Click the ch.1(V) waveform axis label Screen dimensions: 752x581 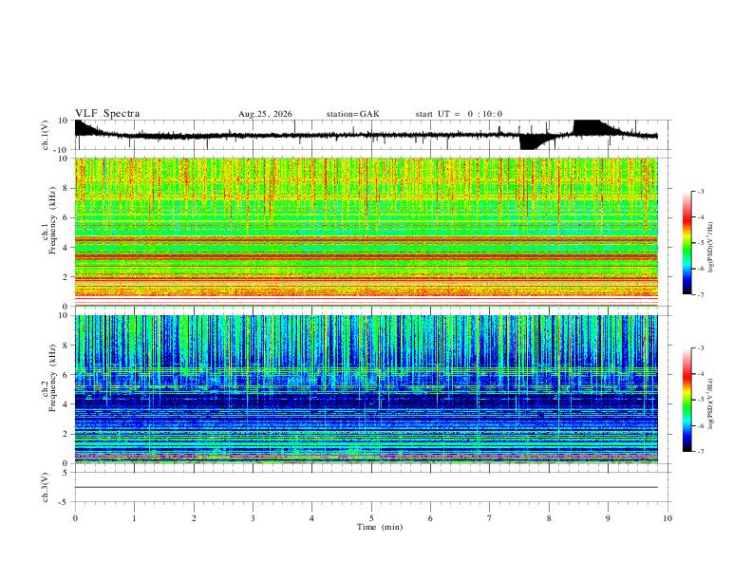46,135
